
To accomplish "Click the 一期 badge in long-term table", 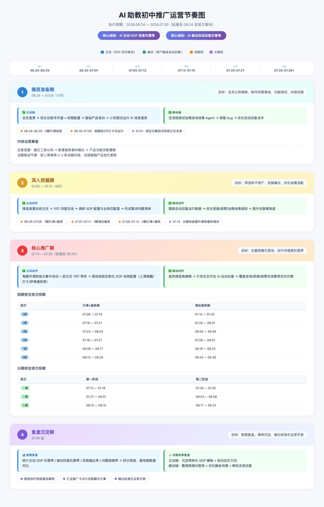I will 25,388.
